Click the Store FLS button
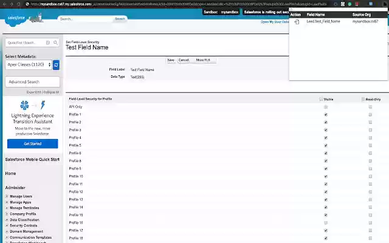Screen dimensions: 389x243 coord(203,60)
